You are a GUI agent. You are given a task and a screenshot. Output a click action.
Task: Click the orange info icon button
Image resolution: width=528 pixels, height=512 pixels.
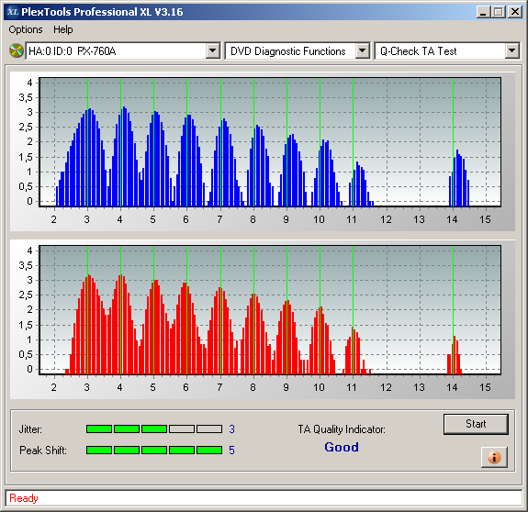(x=494, y=457)
